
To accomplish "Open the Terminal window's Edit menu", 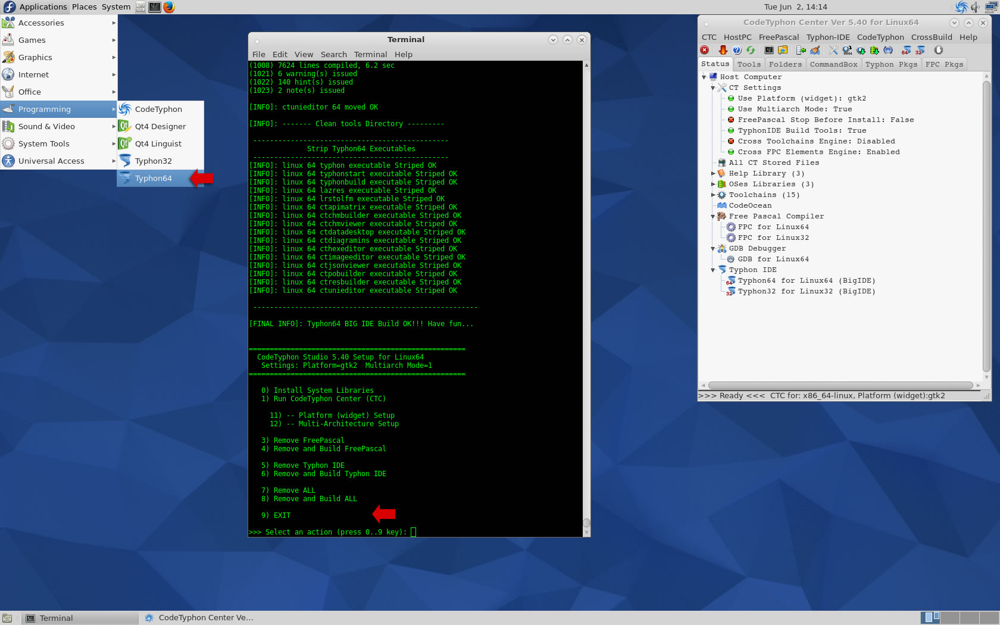I will point(280,54).
